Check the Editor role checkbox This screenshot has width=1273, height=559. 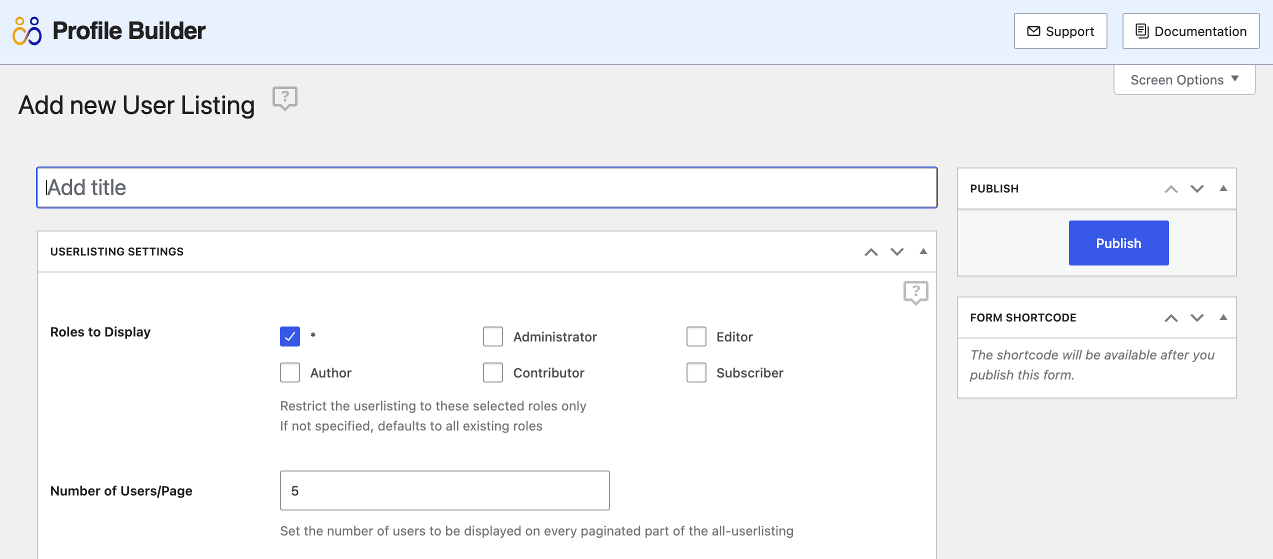tap(696, 336)
